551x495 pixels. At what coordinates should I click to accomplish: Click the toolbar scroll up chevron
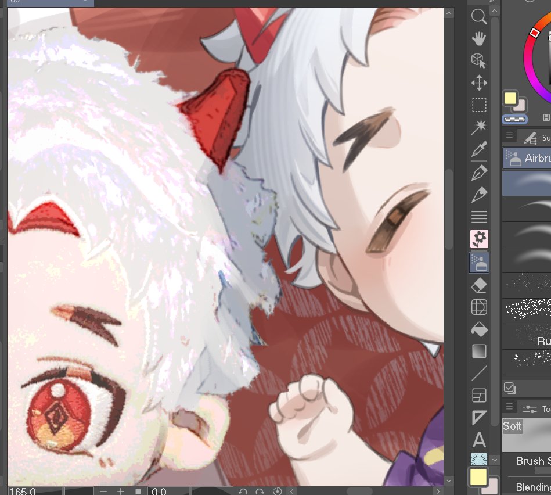point(495,11)
